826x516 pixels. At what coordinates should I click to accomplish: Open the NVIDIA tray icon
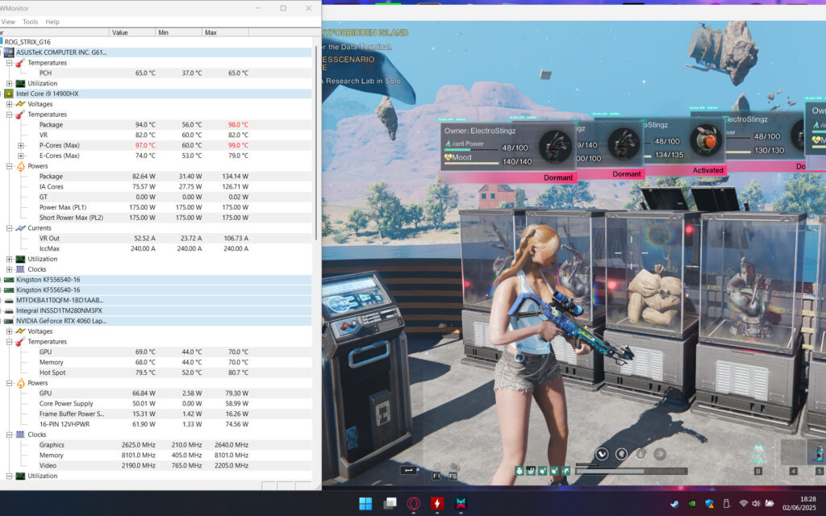(692, 504)
